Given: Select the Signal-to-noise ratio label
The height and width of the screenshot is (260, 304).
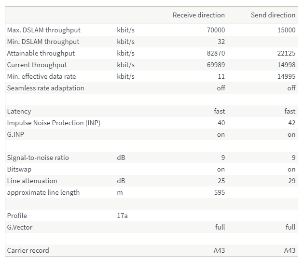Looking at the screenshot, I should [38, 158].
